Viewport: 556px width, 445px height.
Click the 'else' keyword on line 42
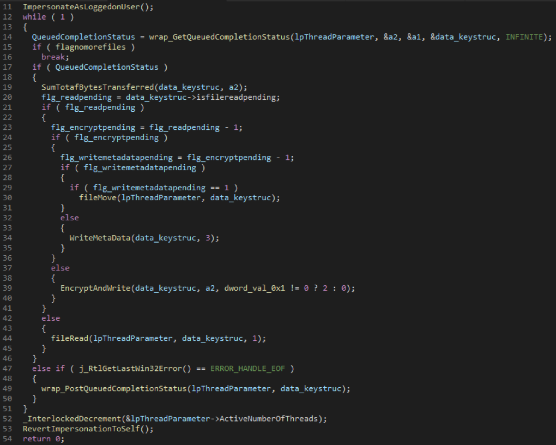click(x=51, y=318)
